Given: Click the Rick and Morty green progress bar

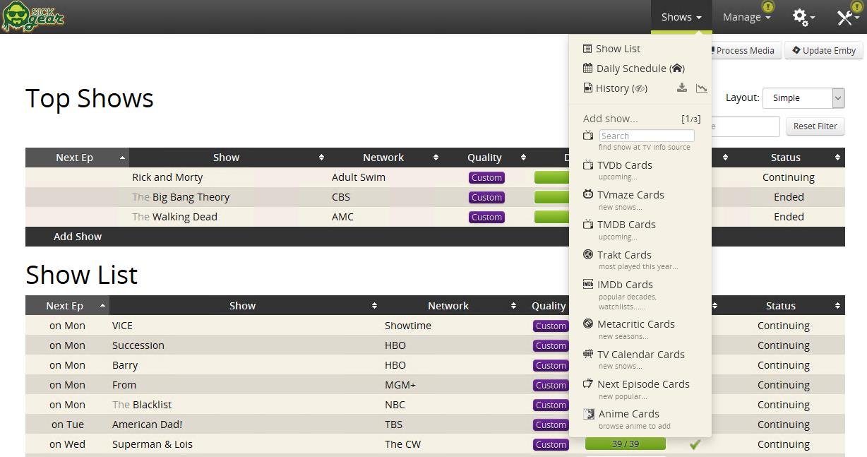Looking at the screenshot, I should coord(552,177).
